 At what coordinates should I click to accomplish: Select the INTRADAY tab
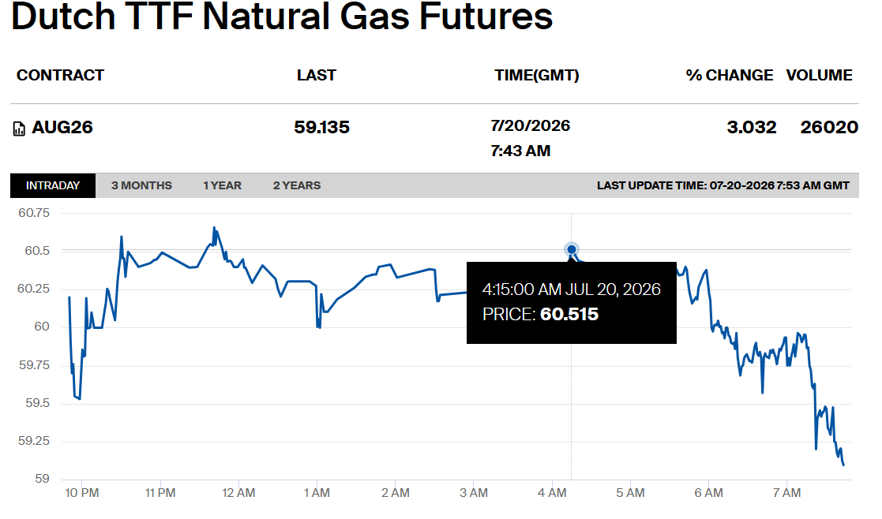point(53,185)
